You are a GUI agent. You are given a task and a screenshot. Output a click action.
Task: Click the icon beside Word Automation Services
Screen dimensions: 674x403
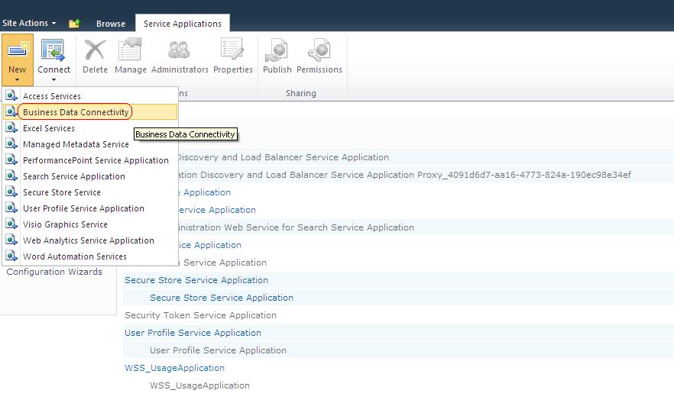pyautogui.click(x=11, y=256)
